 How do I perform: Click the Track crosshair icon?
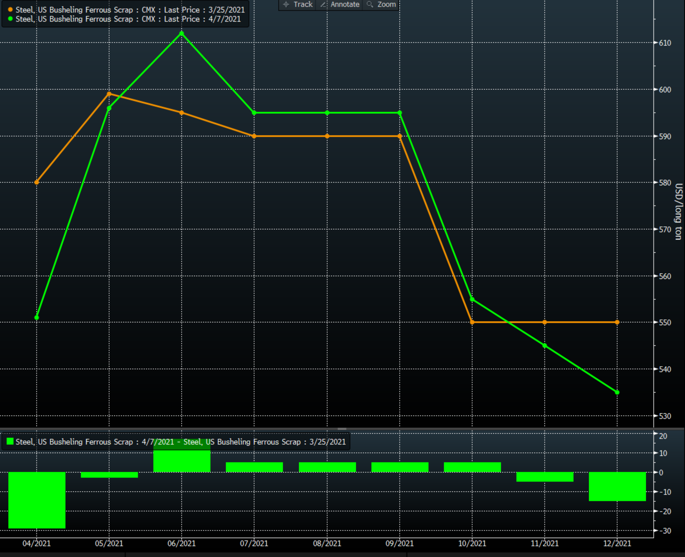[x=286, y=5]
